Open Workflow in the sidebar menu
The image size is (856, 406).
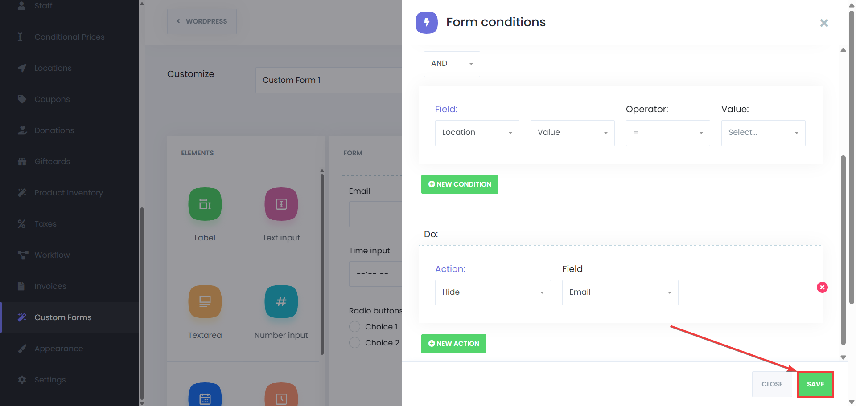click(52, 255)
